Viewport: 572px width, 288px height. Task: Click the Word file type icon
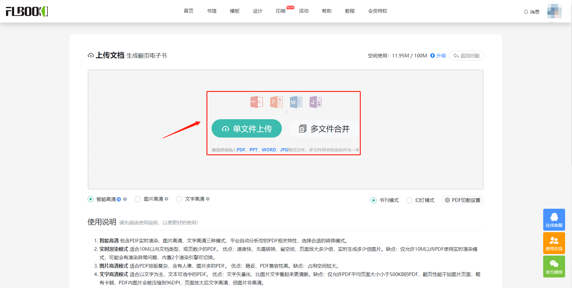[x=296, y=102]
